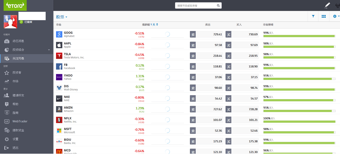This screenshot has height=155, width=340.
Task: Click NFLX 100% market sentiment bar
Action: coord(299,122)
